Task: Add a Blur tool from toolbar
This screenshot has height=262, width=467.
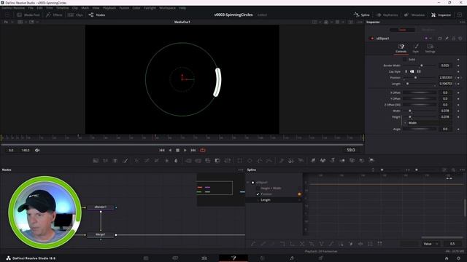Action: [x=176, y=160]
